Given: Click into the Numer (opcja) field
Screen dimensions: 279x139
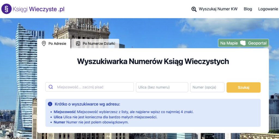Looking at the screenshot, I should [x=207, y=87].
